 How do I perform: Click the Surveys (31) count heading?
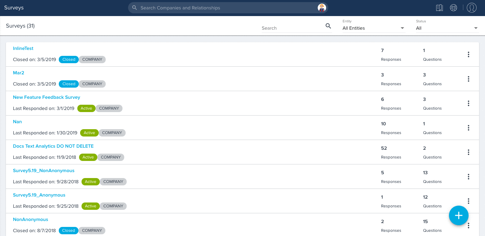tap(20, 26)
